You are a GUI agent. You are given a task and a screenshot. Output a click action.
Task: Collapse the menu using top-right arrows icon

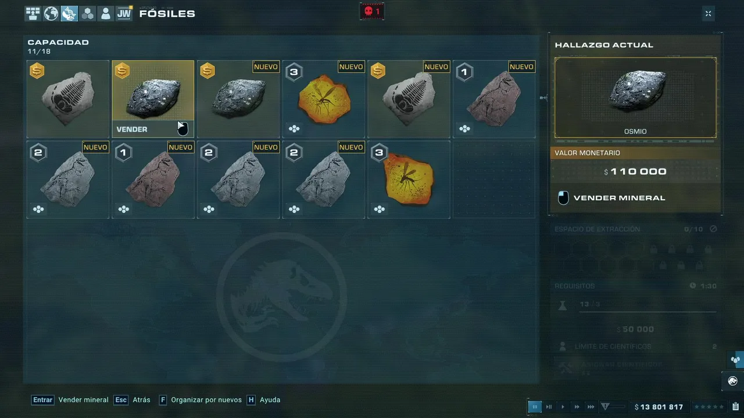(x=708, y=13)
